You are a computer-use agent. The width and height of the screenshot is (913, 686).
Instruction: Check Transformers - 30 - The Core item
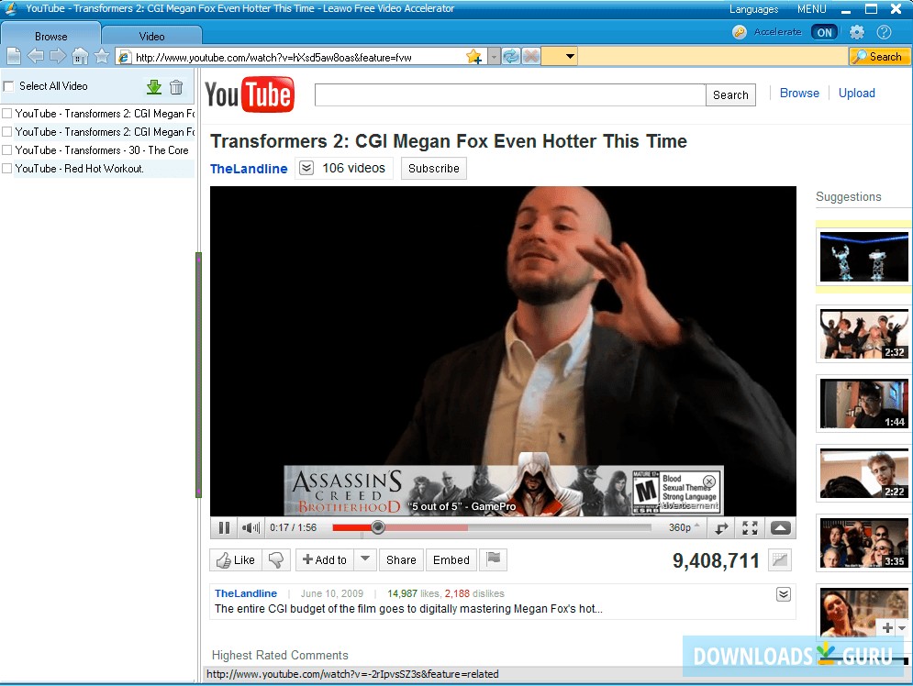[7, 150]
